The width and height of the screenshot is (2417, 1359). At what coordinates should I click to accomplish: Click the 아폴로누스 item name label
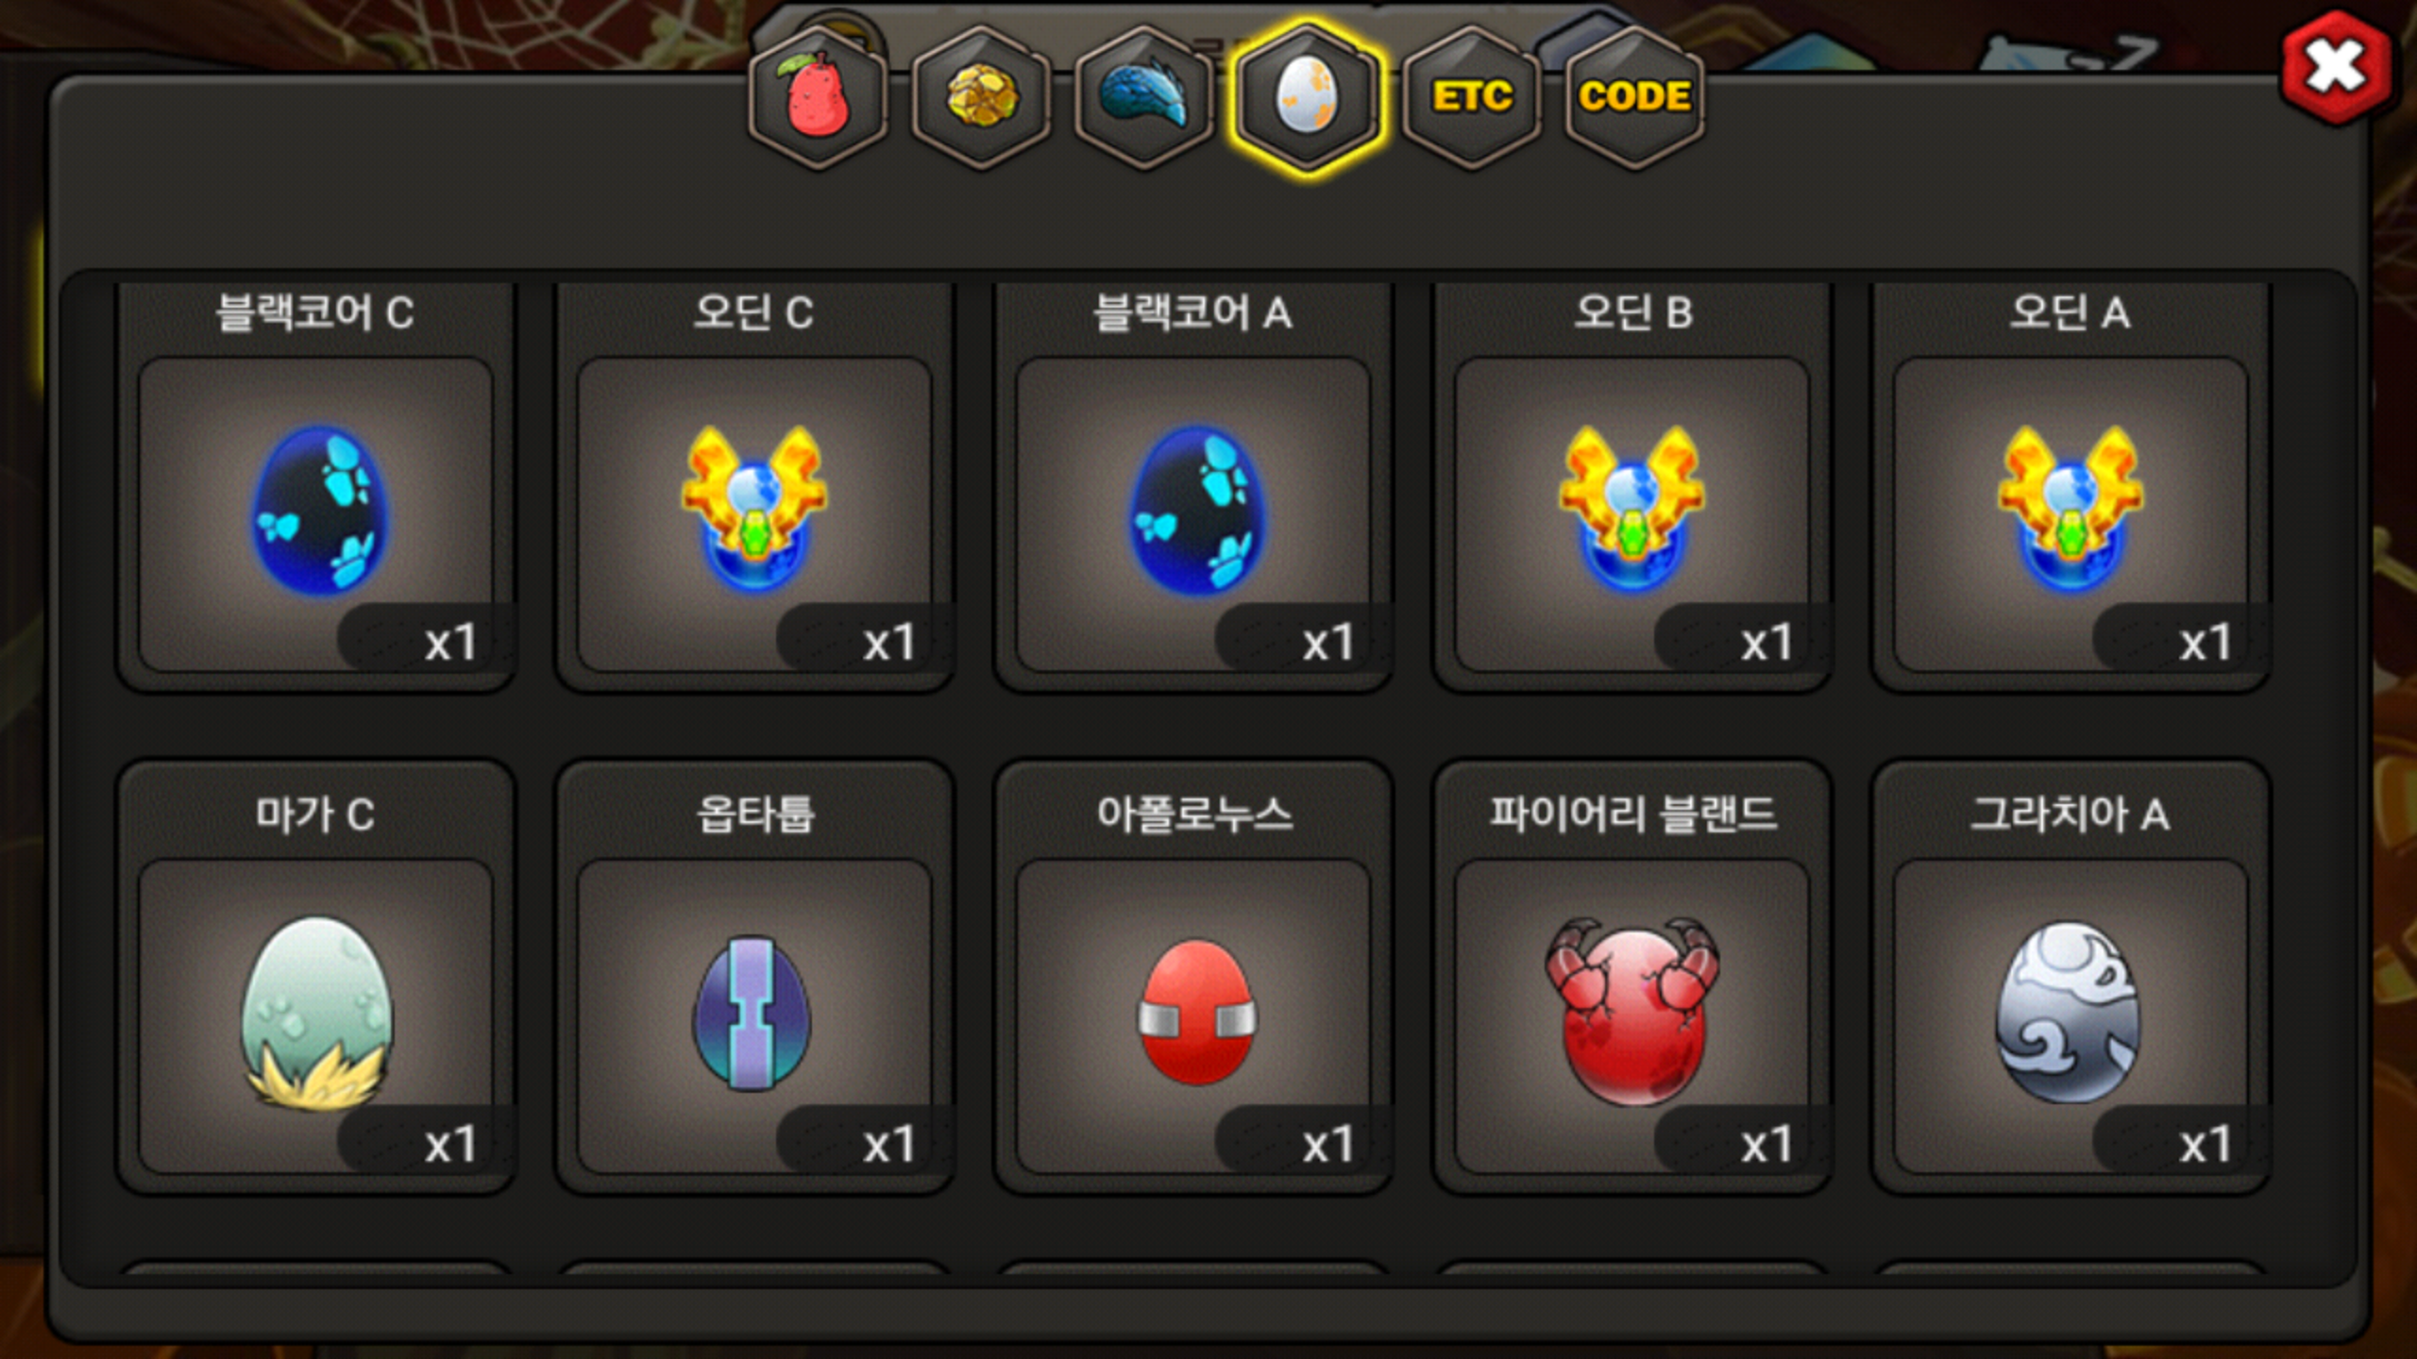click(x=1194, y=814)
